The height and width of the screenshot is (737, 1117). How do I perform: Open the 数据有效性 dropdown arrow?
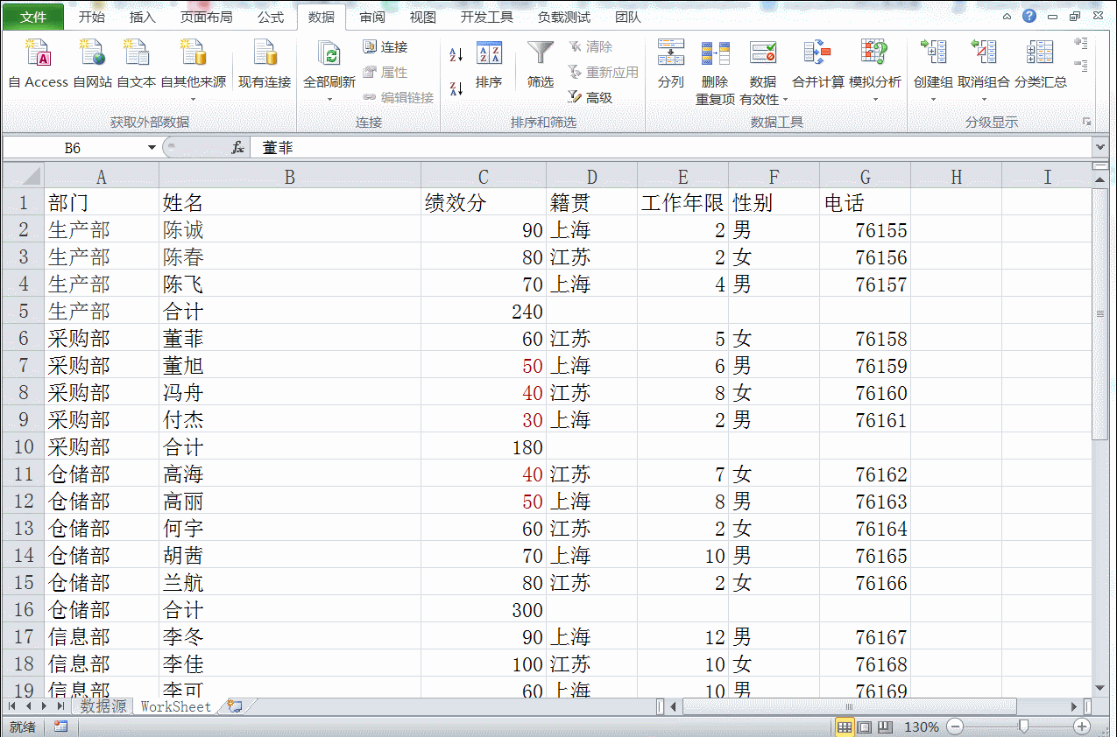click(x=785, y=99)
